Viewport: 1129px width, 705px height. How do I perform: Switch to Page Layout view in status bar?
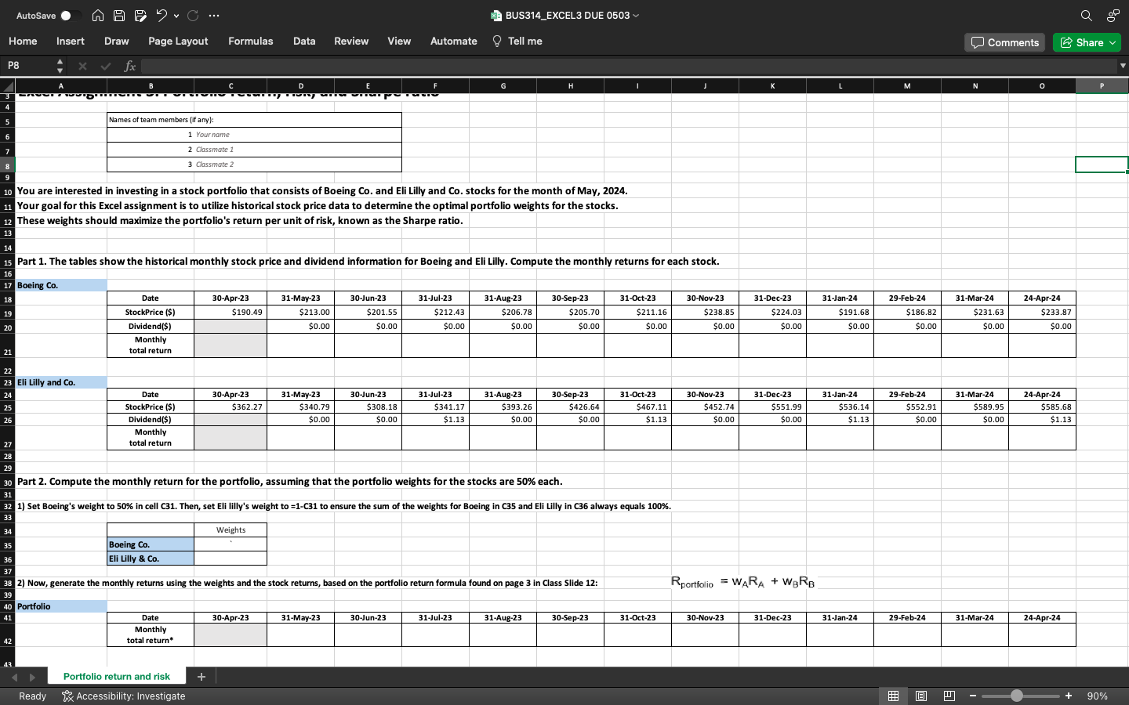pos(920,696)
